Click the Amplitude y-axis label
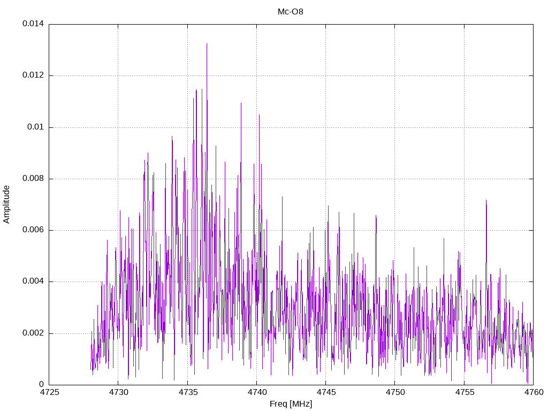 (6, 204)
